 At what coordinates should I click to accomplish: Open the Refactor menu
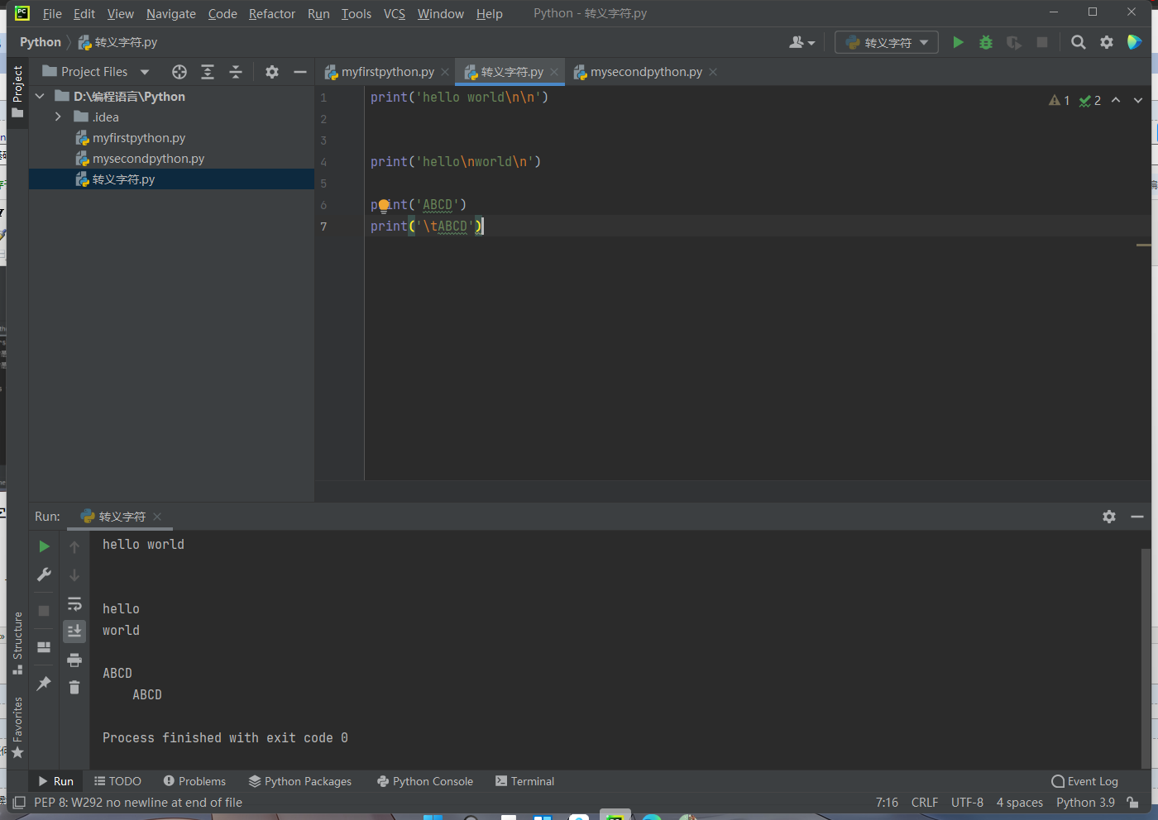pos(271,14)
